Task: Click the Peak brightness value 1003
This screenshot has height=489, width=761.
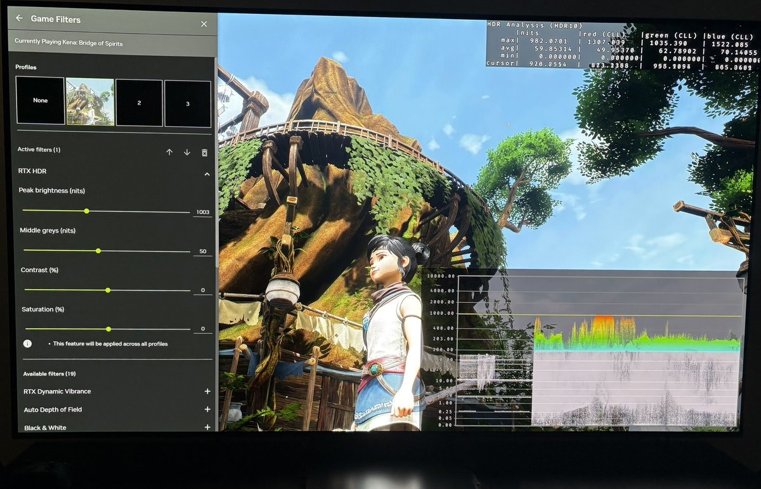Action: 203,212
